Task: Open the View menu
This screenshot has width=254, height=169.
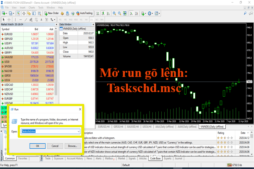Action: pos(14,8)
